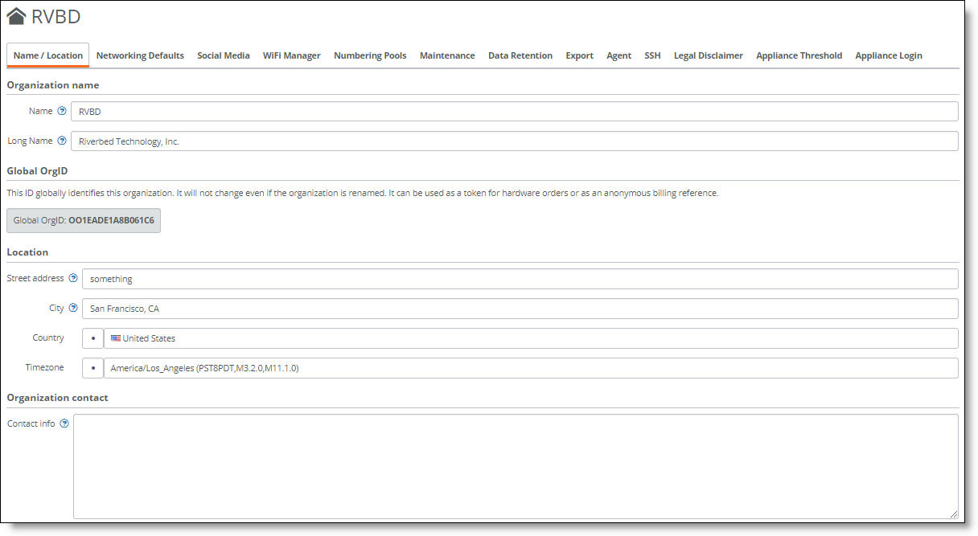Click the Street address input field
The height and width of the screenshot is (536, 978).
[x=520, y=279]
